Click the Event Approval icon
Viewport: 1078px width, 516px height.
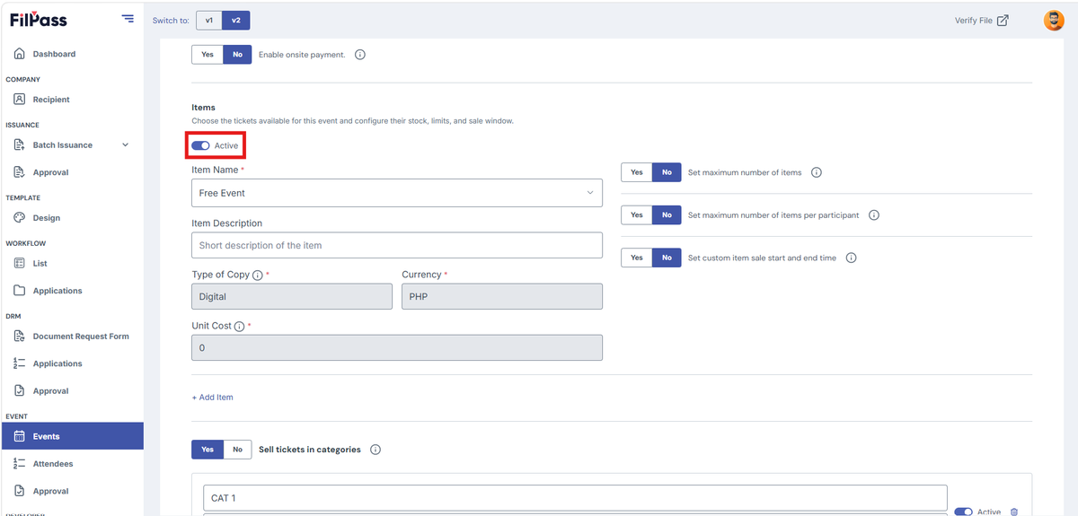[20, 491]
